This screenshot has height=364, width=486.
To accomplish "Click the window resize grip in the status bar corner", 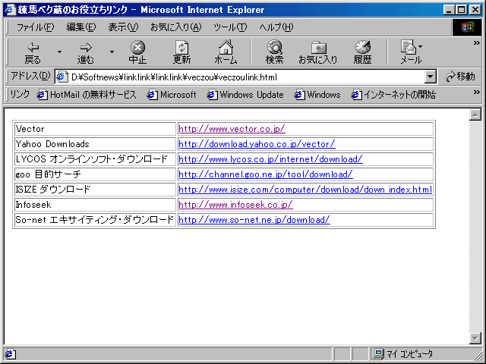I will click(477, 356).
